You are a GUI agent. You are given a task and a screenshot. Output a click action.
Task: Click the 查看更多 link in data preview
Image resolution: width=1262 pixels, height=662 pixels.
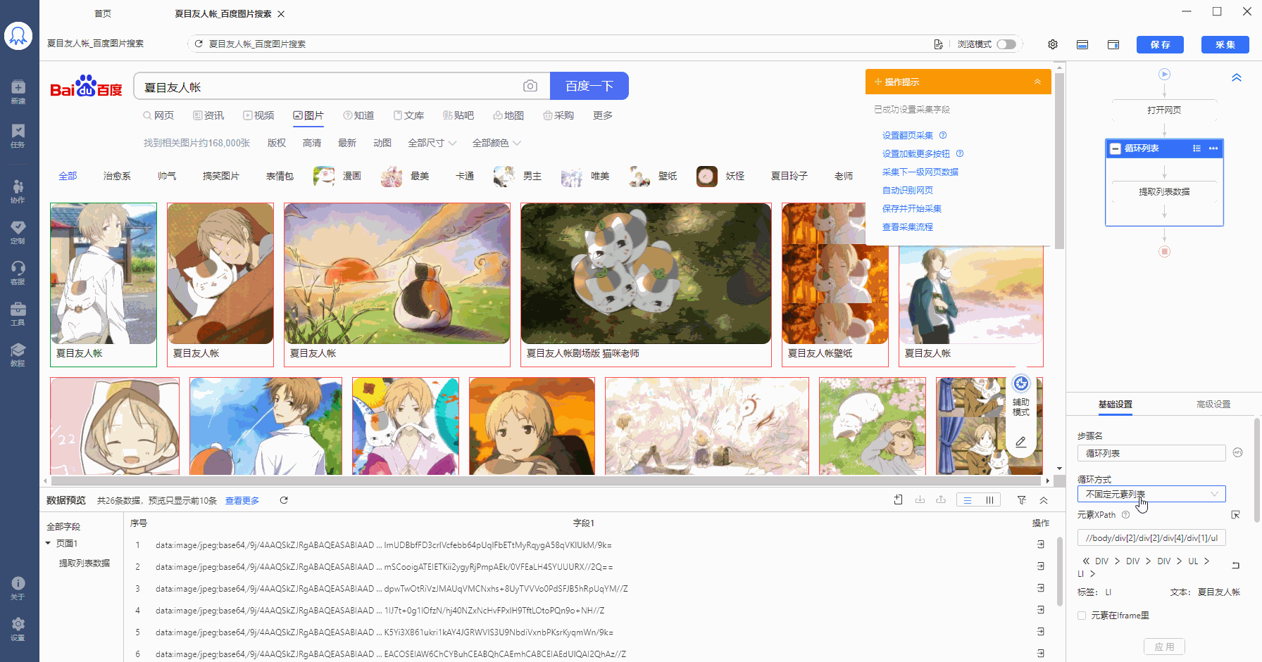(x=242, y=501)
